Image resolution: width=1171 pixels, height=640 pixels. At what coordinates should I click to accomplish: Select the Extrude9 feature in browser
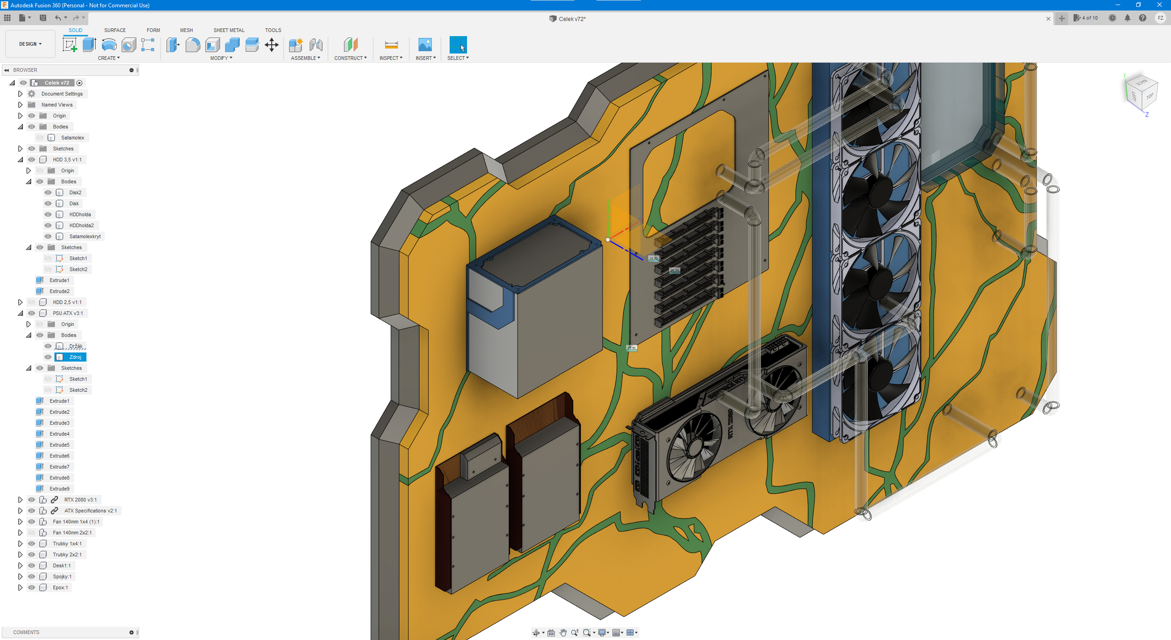coord(59,489)
